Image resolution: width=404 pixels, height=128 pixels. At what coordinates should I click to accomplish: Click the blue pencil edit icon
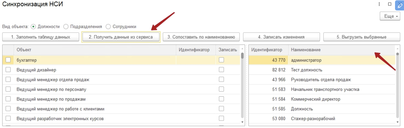[x=400, y=5]
